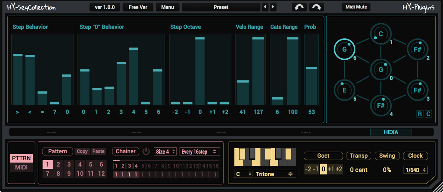
Task: Click the R button in hexagon panel
Action: (x=420, y=114)
